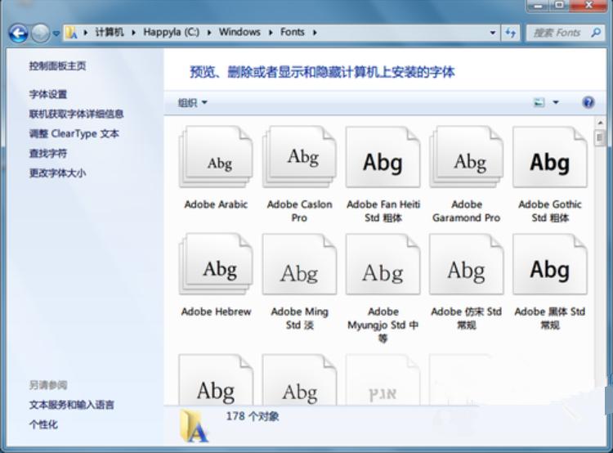
Task: Select the Adobe Hebrew font icon
Action: (x=216, y=264)
